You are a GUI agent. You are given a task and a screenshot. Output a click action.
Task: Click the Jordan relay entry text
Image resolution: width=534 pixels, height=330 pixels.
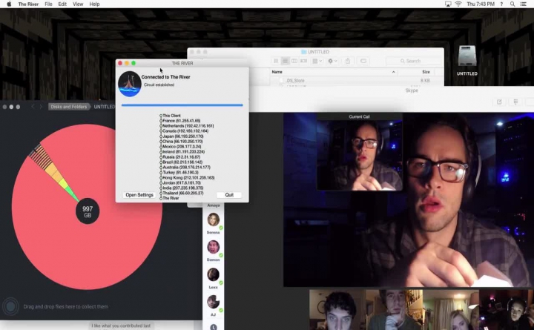point(182,183)
